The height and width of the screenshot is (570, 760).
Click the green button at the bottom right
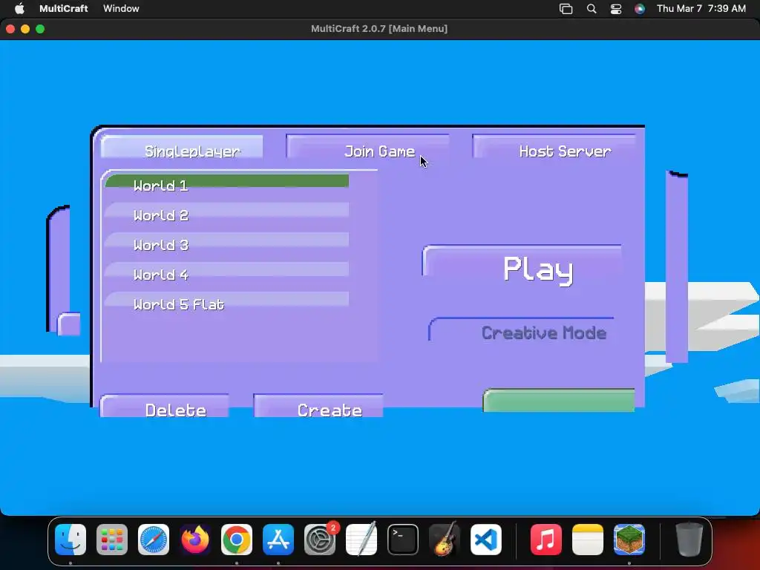559,401
